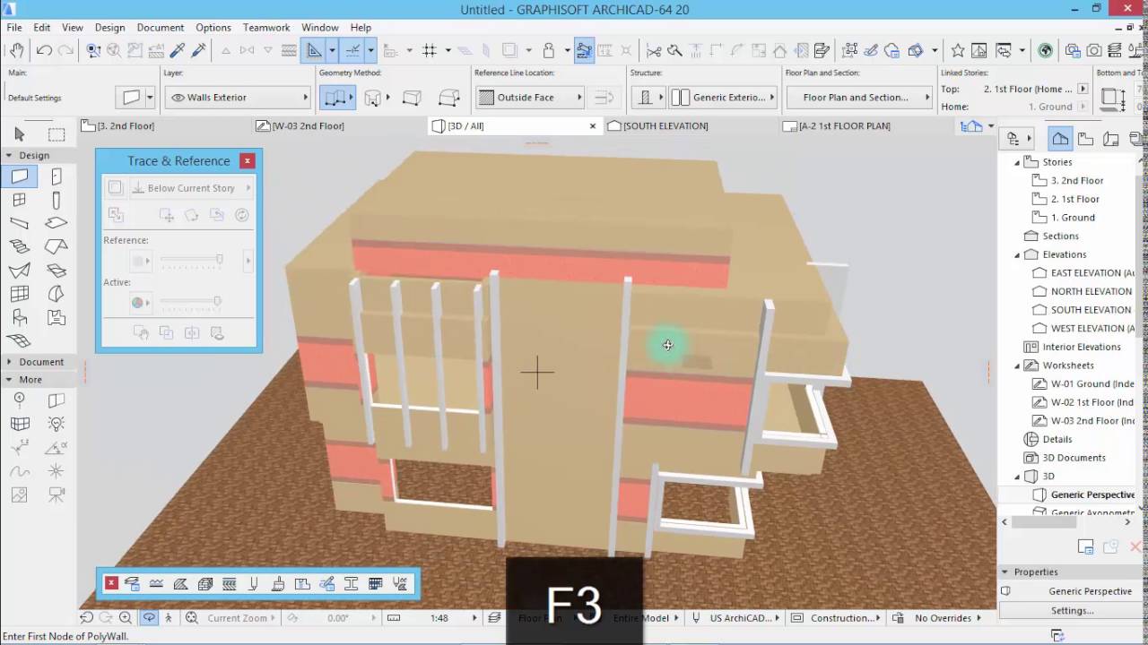Image resolution: width=1148 pixels, height=645 pixels.
Task: Open the Walls Exterior layer dropdown
Action: tap(238, 97)
